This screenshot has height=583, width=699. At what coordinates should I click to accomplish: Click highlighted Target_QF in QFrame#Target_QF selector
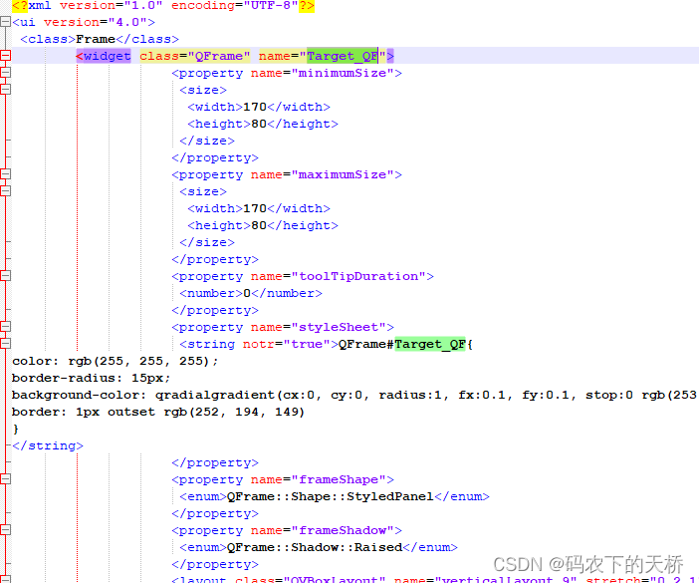430,345
